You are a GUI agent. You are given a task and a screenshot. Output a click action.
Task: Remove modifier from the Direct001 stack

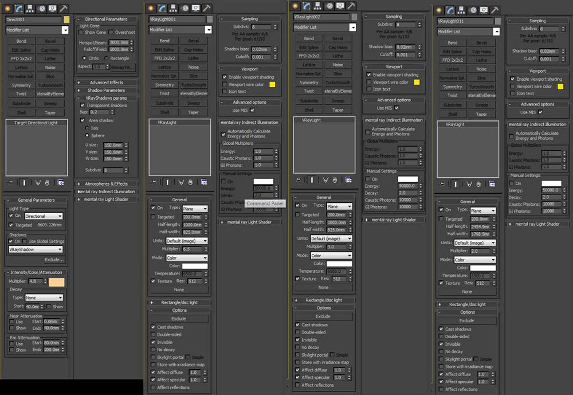click(x=47, y=182)
